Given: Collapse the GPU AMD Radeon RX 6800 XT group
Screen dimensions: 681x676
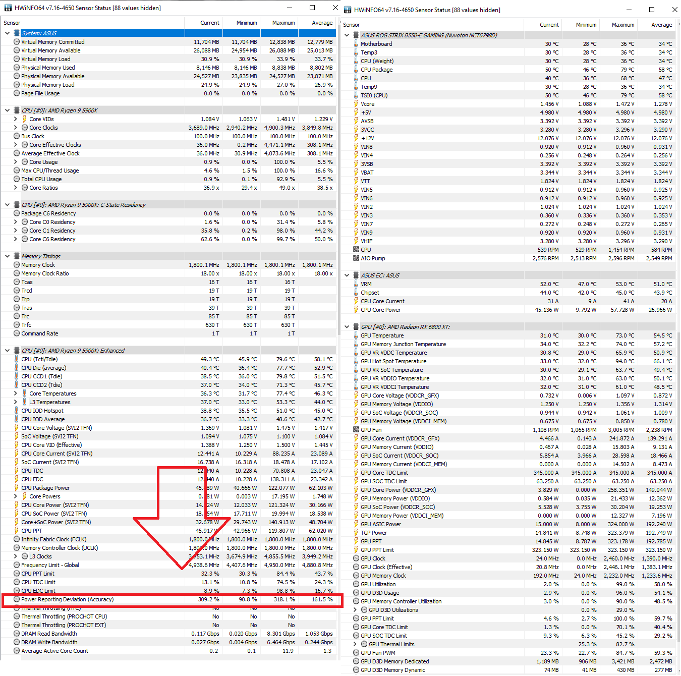Looking at the screenshot, I should [347, 327].
